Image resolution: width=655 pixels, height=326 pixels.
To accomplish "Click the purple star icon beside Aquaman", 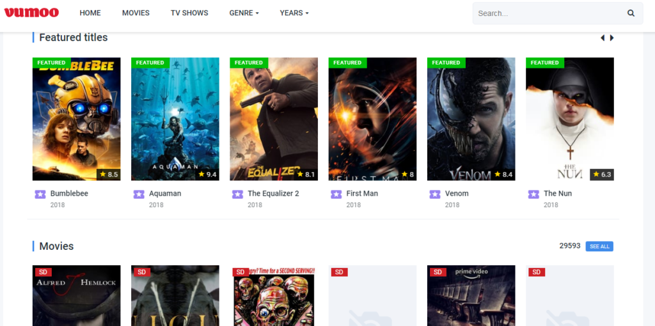I will 139,194.
